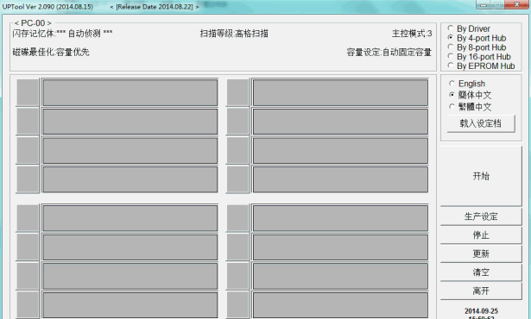Select 简体中文 language option

coord(471,95)
